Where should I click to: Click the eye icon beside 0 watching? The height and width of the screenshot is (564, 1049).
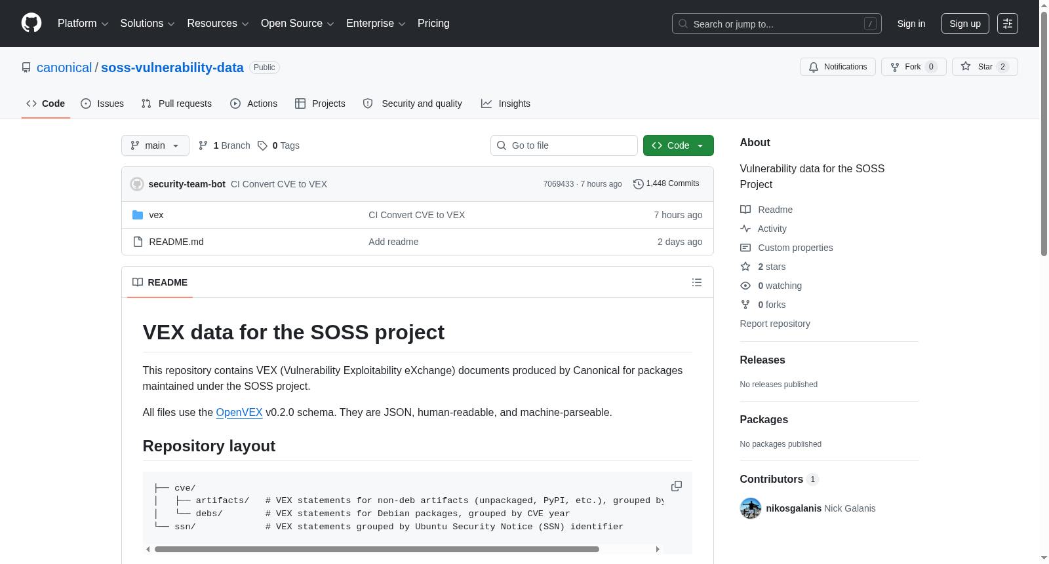coord(745,286)
